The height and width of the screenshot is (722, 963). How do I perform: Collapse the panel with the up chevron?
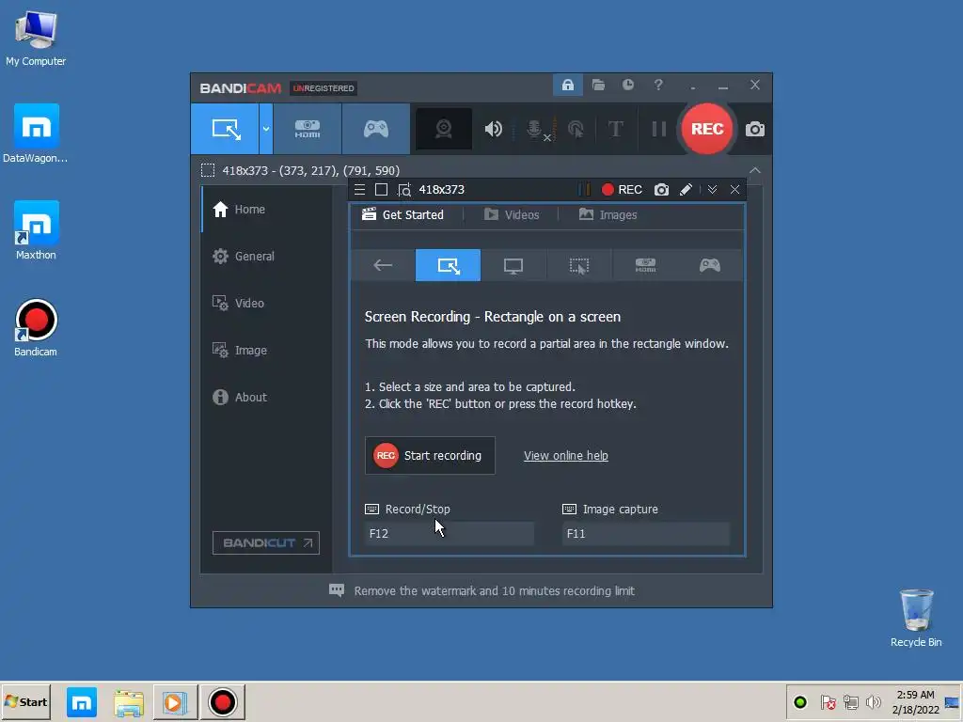coord(755,170)
